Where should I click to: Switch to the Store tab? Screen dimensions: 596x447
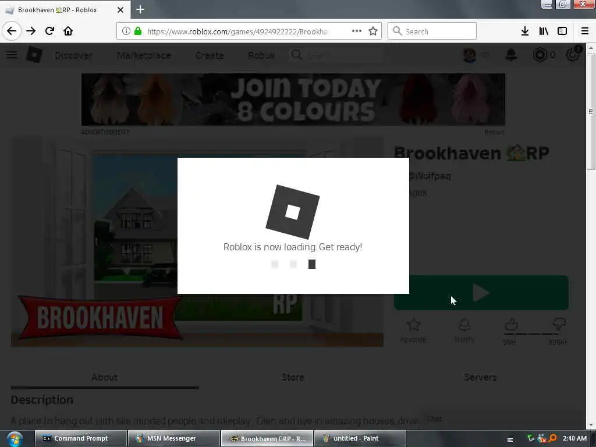coord(293,377)
